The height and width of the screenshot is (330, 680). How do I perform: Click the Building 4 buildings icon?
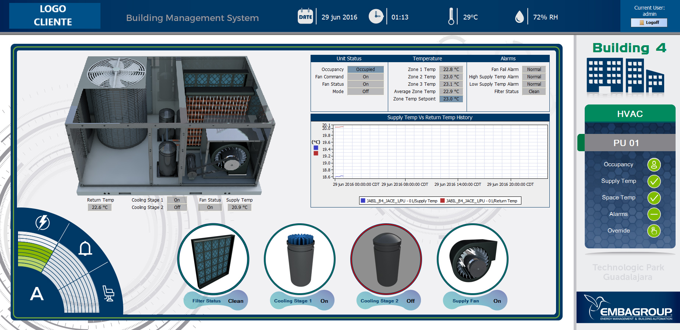[626, 76]
